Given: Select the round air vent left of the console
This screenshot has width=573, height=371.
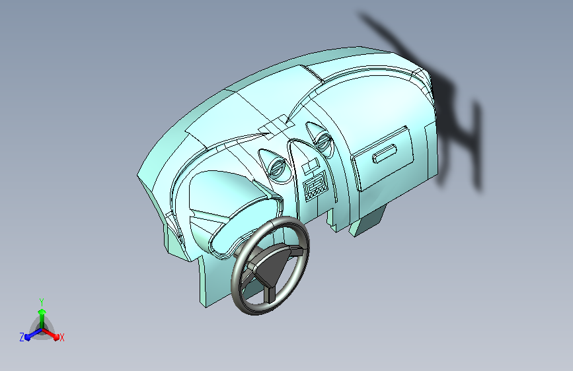Looking at the screenshot, I should [278, 167].
